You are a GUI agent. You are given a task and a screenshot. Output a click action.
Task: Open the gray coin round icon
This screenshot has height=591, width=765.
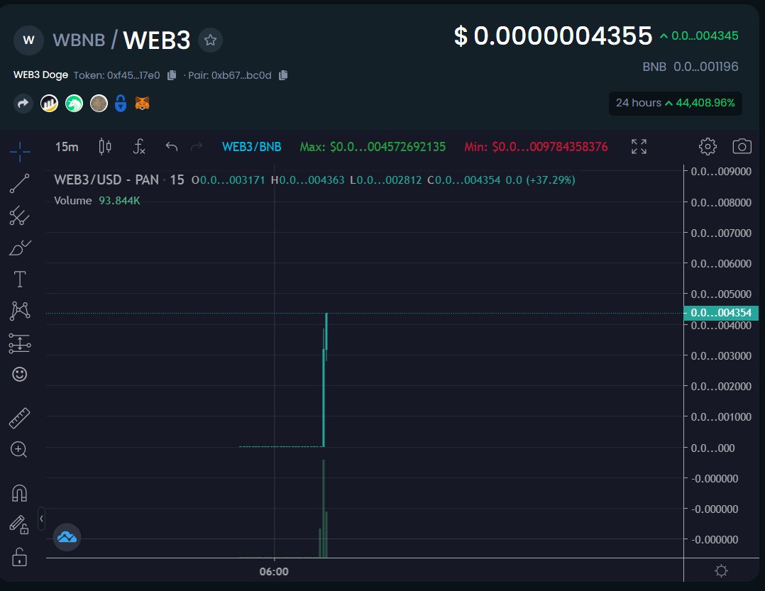[x=99, y=104]
